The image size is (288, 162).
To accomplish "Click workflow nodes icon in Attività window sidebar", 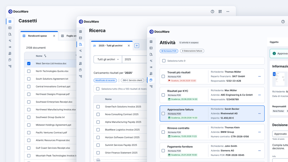I will click(151, 86).
